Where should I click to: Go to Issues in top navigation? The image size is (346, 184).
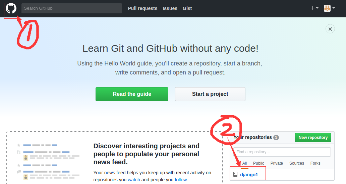170,8
